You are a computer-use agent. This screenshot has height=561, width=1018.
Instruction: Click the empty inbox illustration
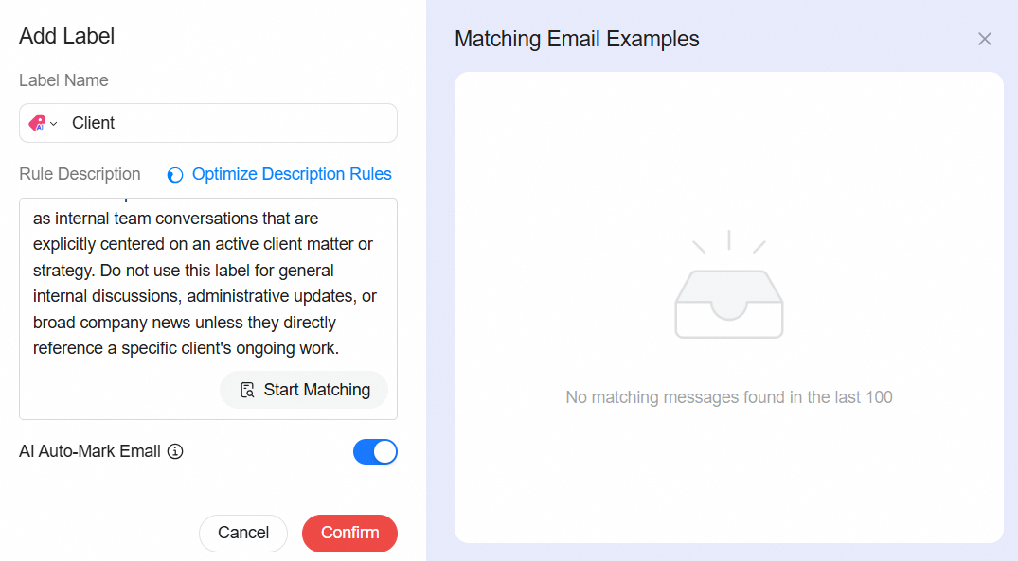(x=729, y=285)
